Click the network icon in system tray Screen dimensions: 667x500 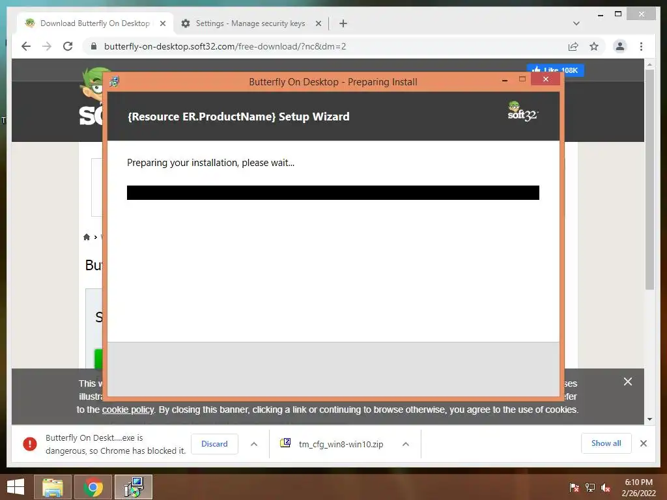point(589,488)
